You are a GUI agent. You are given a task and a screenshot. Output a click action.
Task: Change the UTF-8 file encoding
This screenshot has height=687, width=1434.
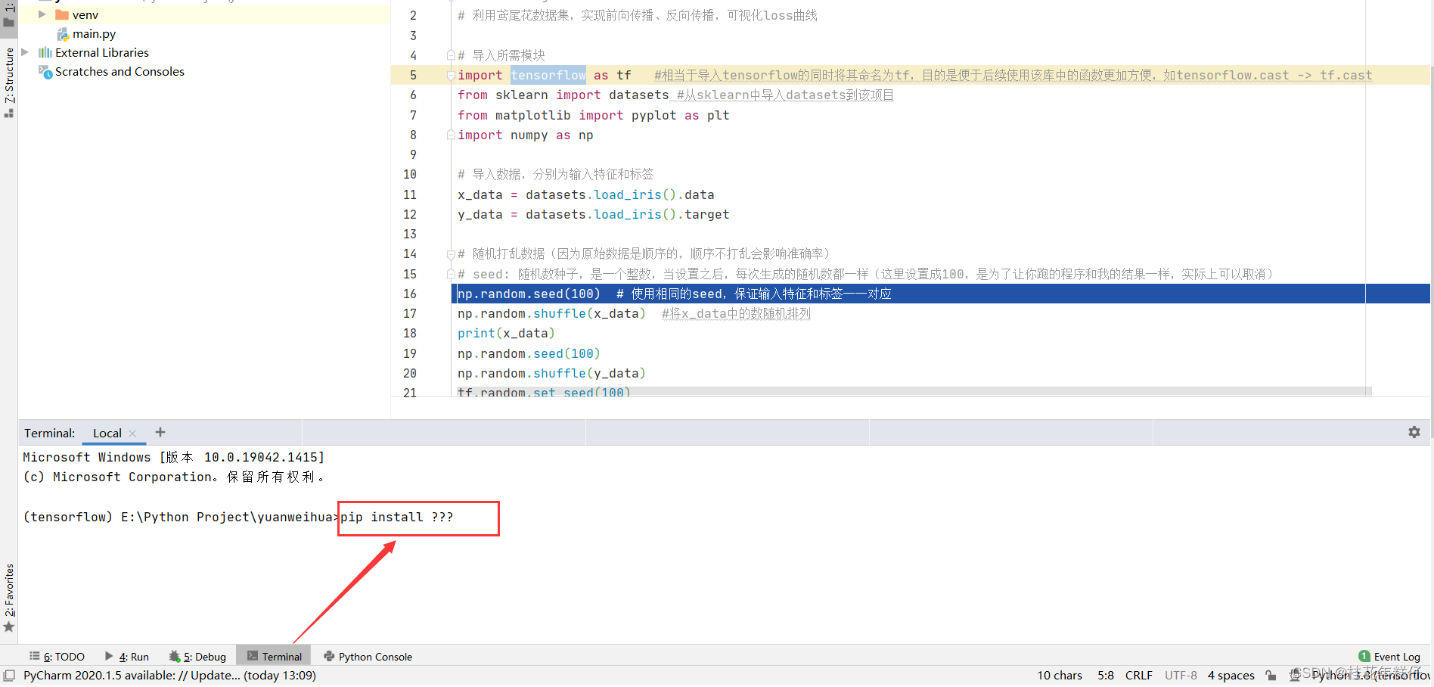1181,675
